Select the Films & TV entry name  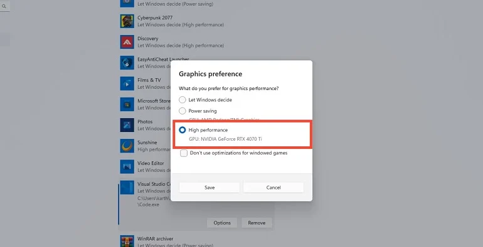click(149, 80)
